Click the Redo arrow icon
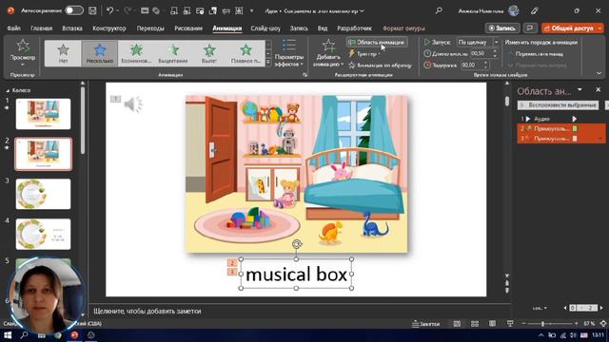 [x=128, y=10]
